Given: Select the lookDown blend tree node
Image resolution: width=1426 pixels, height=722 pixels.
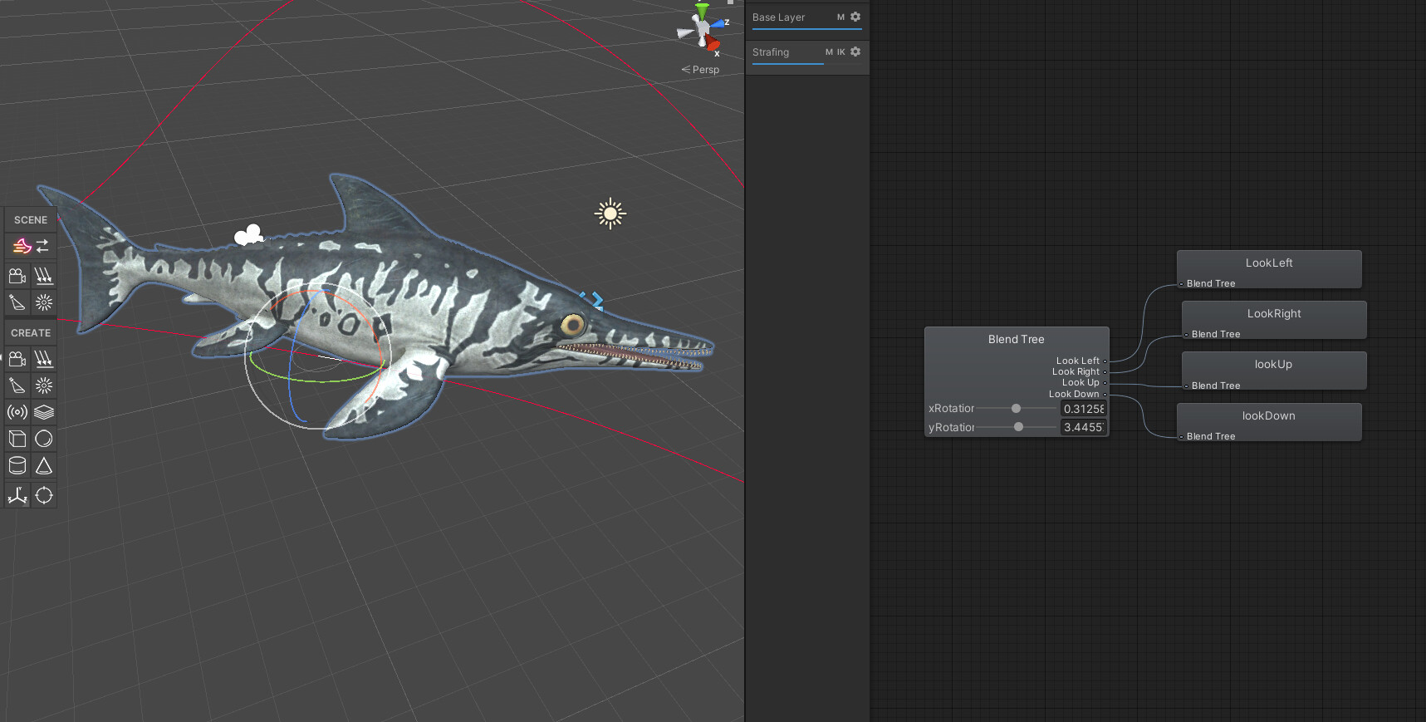Looking at the screenshot, I should tap(1269, 422).
